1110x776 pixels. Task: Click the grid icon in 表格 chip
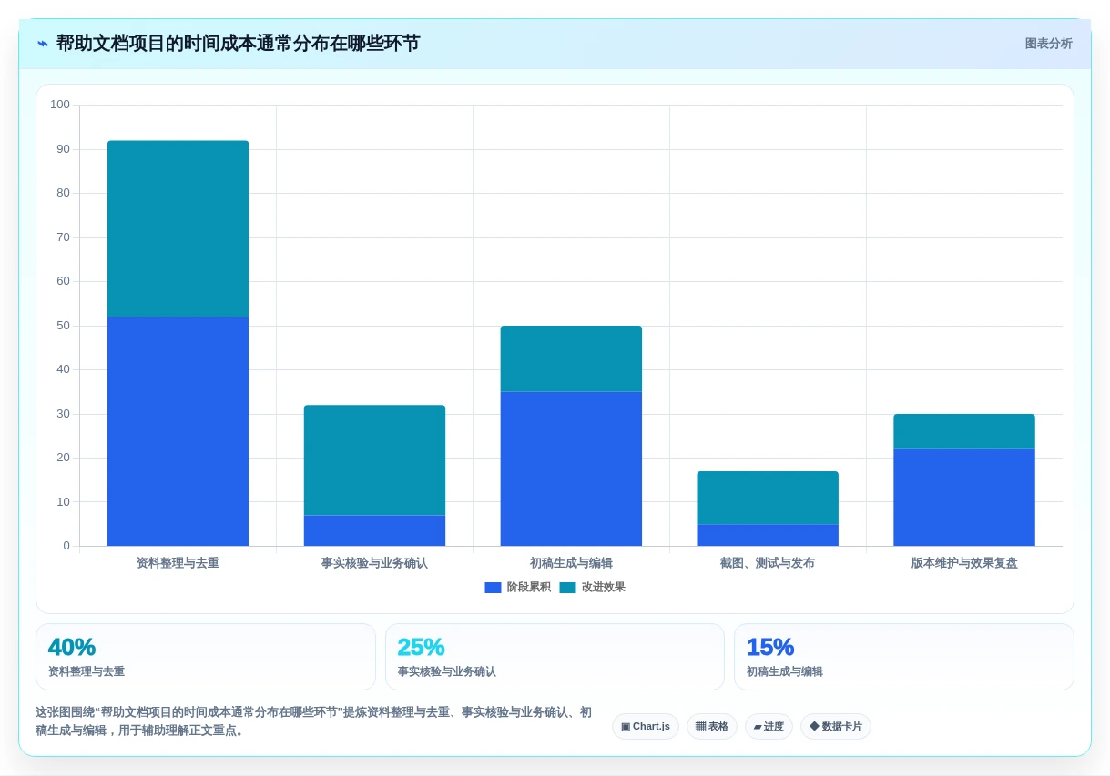point(700,727)
